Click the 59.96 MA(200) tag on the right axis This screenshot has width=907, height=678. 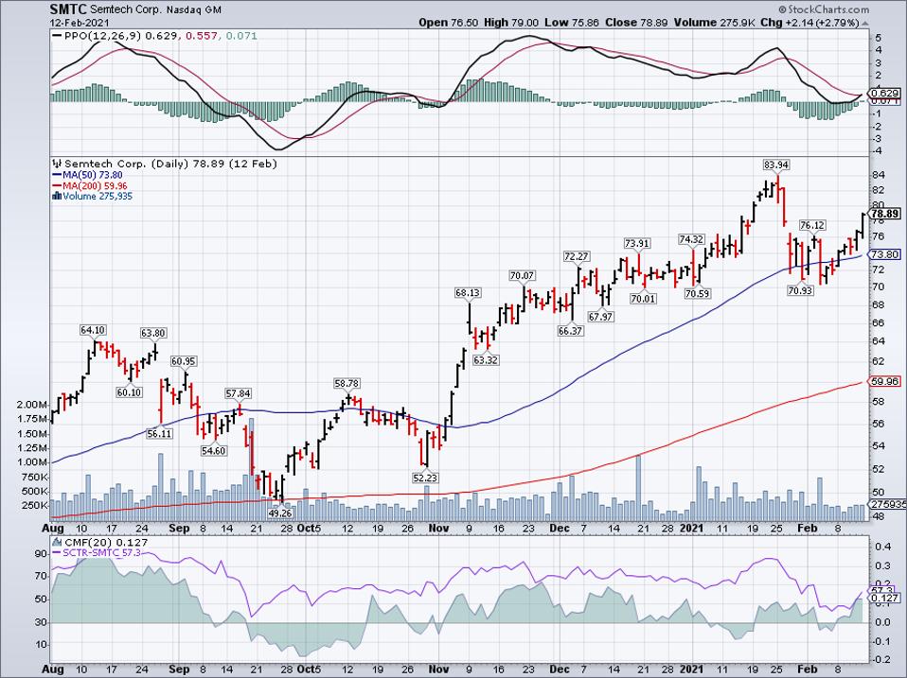(885, 381)
